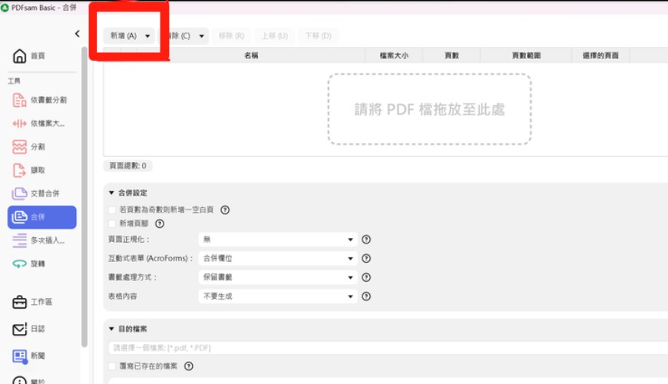
Task: Open the AcroForms dropdown showing 合併欄位
Action: pyautogui.click(x=278, y=258)
